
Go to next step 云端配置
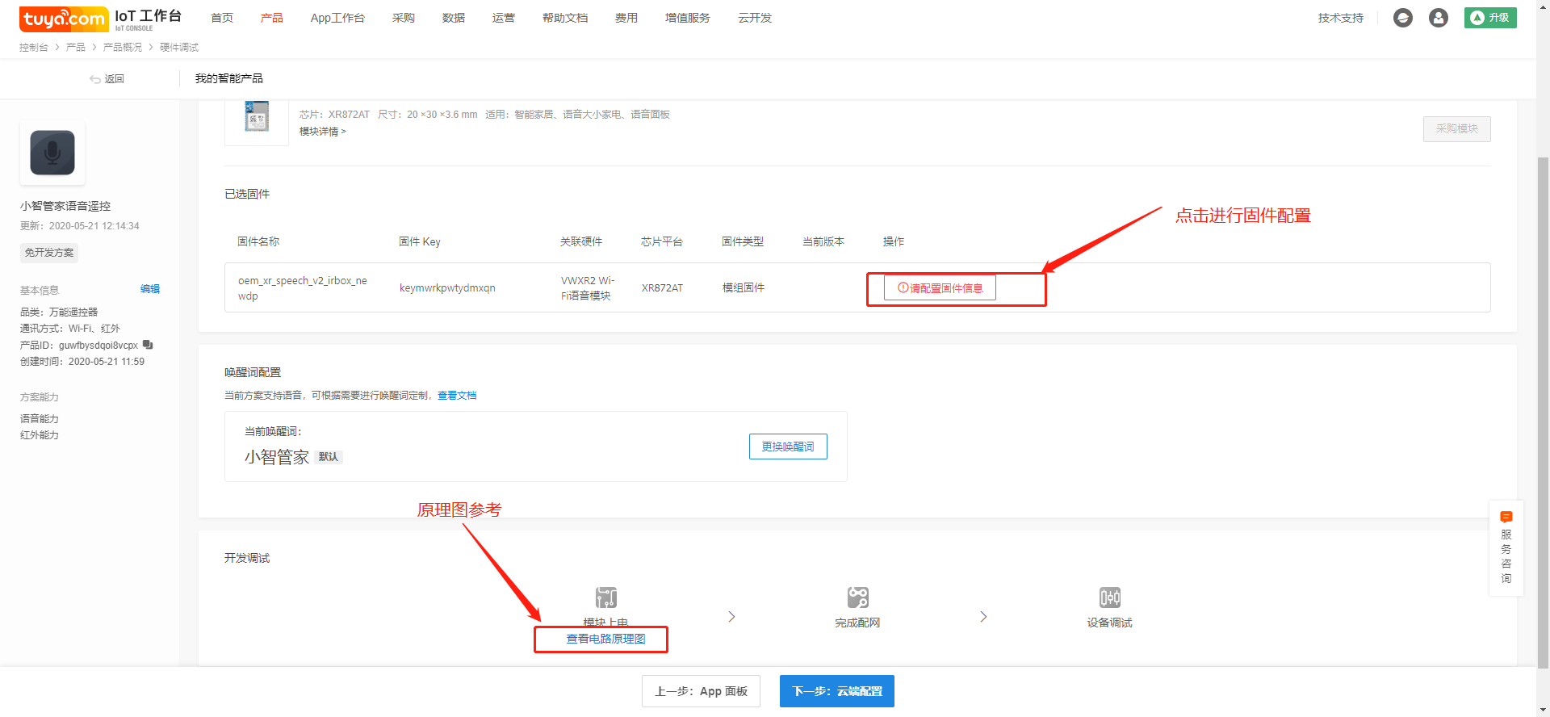click(x=836, y=691)
